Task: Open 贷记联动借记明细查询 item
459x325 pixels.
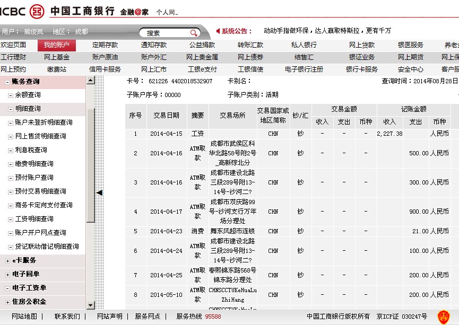Action: coord(47,246)
